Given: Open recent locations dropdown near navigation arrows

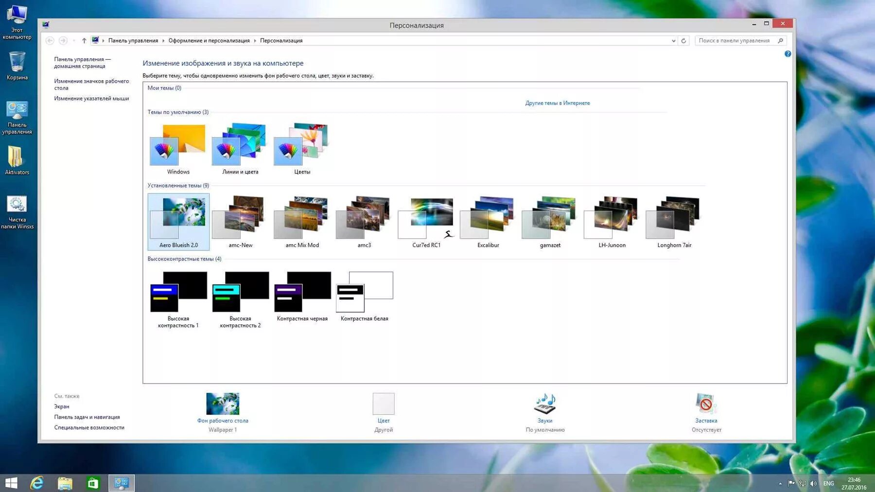Looking at the screenshot, I should click(x=74, y=41).
